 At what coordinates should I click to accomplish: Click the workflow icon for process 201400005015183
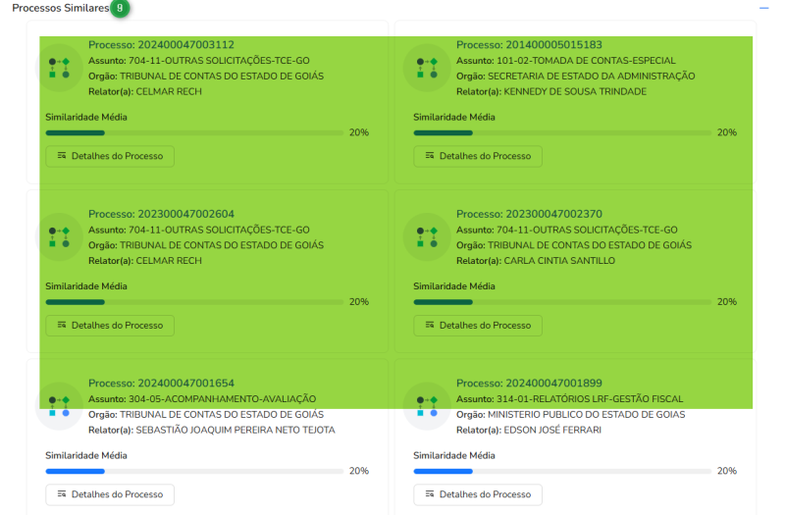click(x=427, y=67)
